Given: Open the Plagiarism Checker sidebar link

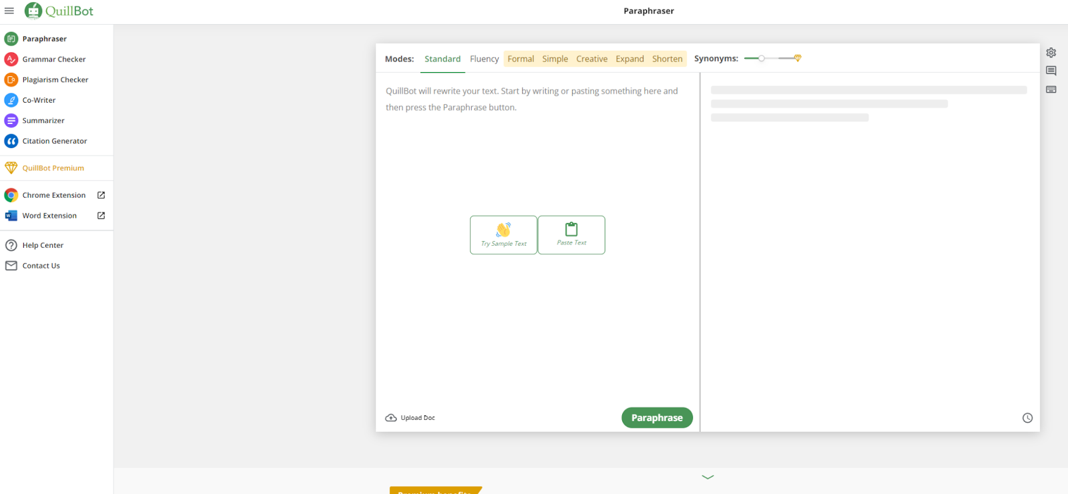Looking at the screenshot, I should (x=55, y=79).
